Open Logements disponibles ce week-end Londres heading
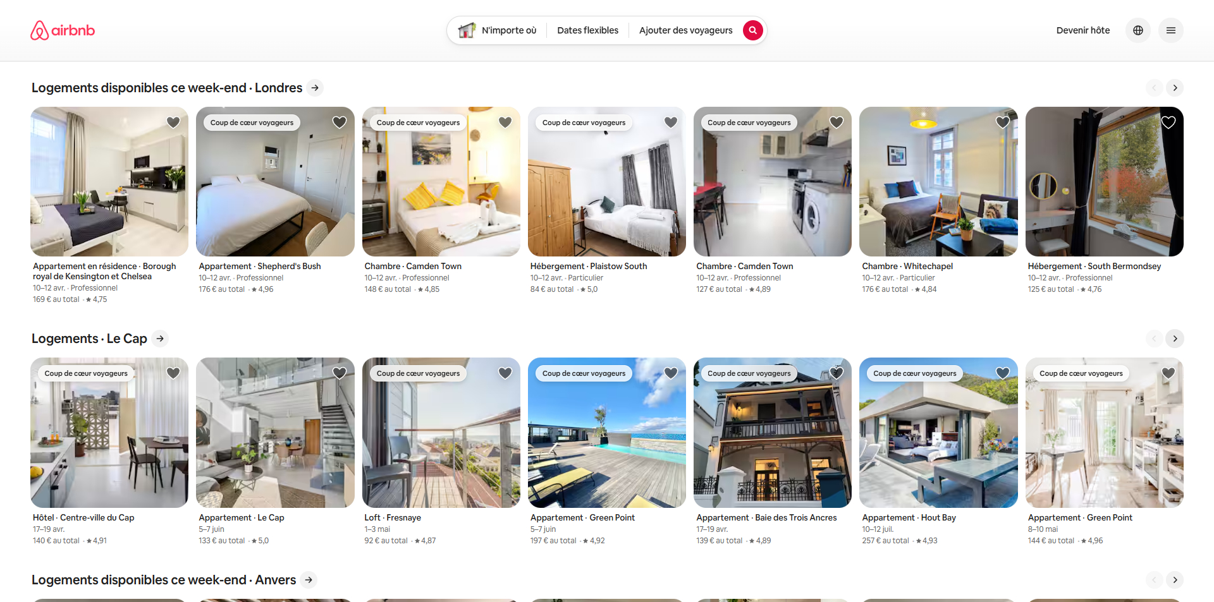The image size is (1214, 602). click(167, 88)
